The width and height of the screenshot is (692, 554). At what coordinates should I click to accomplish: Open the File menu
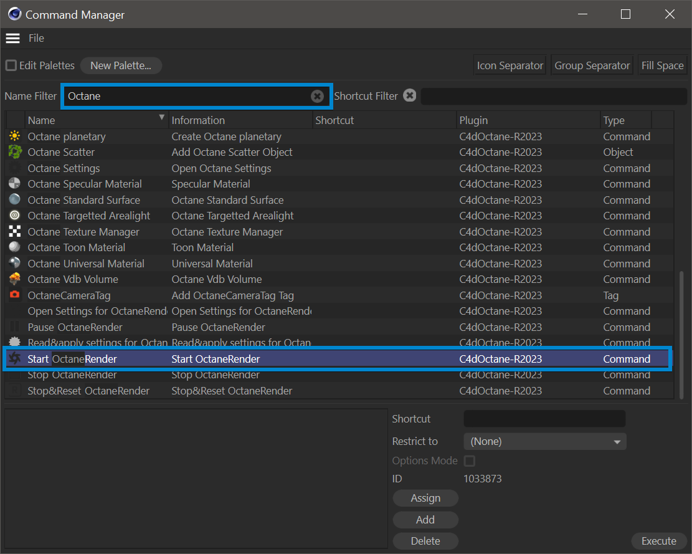(36, 39)
